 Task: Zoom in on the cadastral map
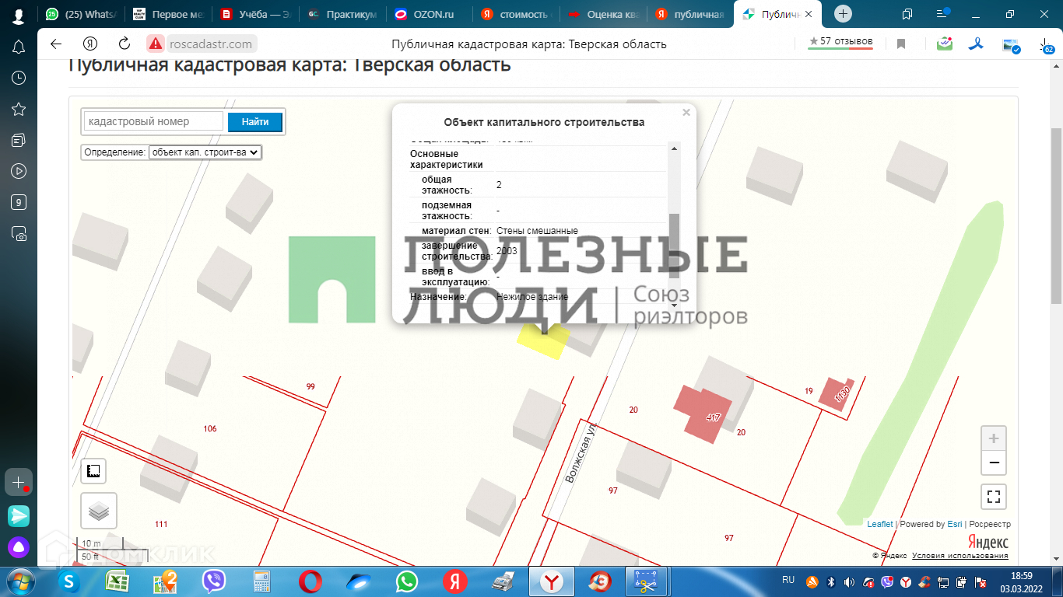[994, 438]
